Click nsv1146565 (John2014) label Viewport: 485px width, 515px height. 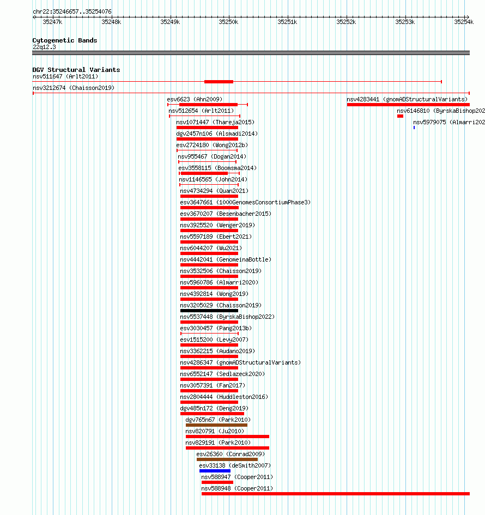pos(213,179)
